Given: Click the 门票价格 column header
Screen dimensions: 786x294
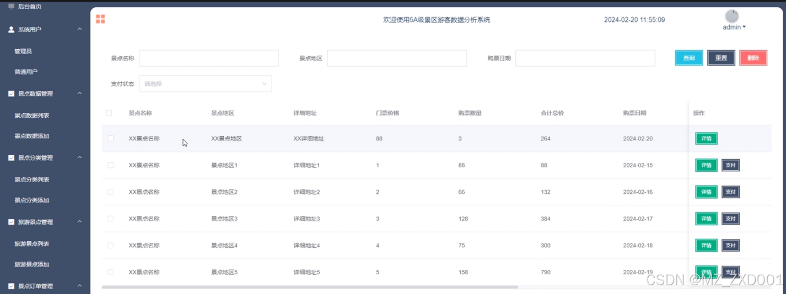Looking at the screenshot, I should point(387,113).
